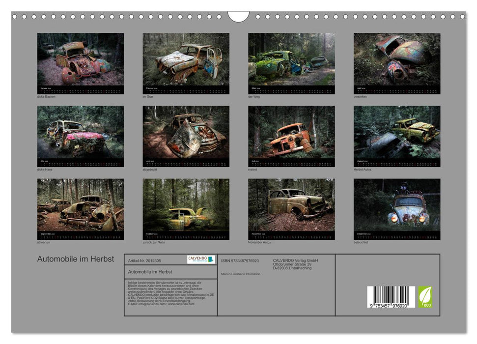
Task: Click the white hanging hole cutout
Action: [238, 16]
